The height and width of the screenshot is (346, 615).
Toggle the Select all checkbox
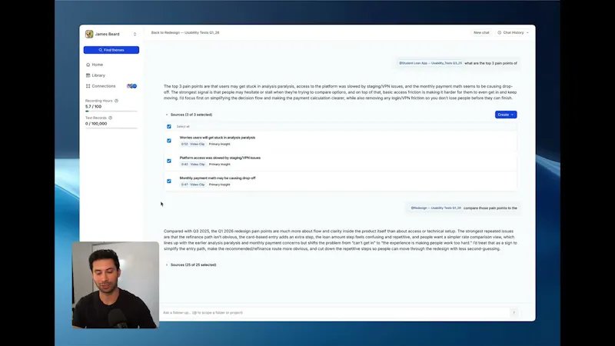169,126
